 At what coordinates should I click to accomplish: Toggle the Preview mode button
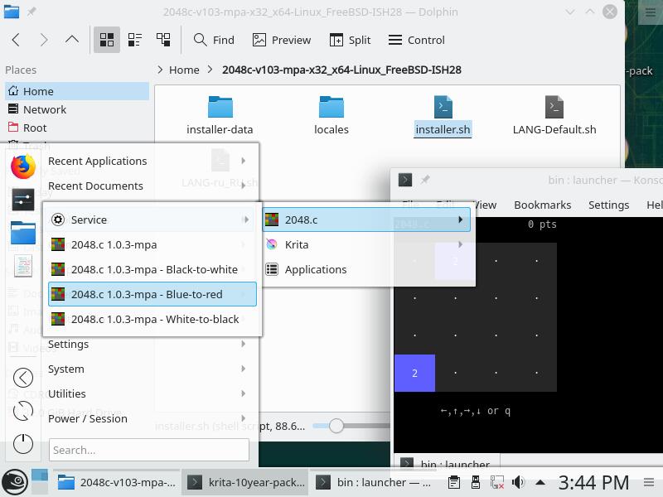(282, 40)
